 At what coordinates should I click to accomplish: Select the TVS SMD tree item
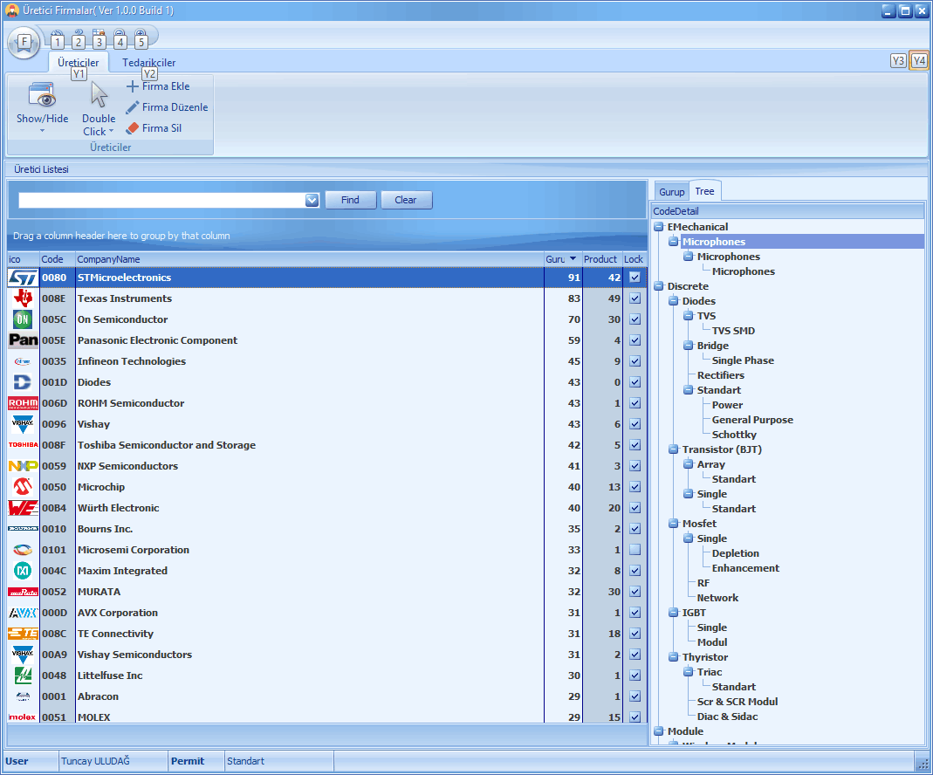point(733,331)
